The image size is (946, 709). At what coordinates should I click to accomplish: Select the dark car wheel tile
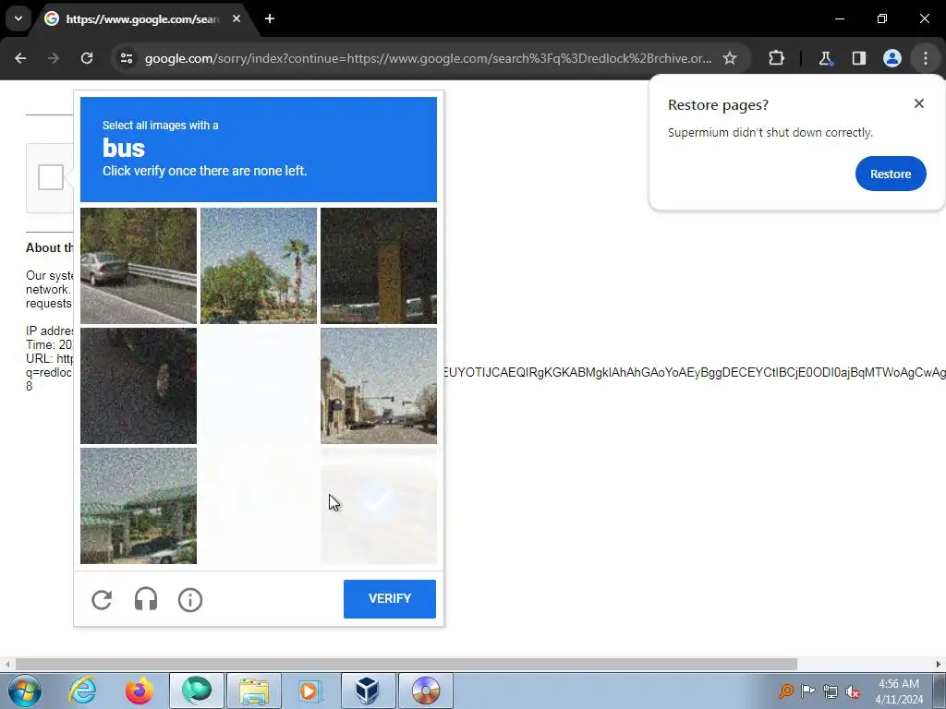(139, 386)
